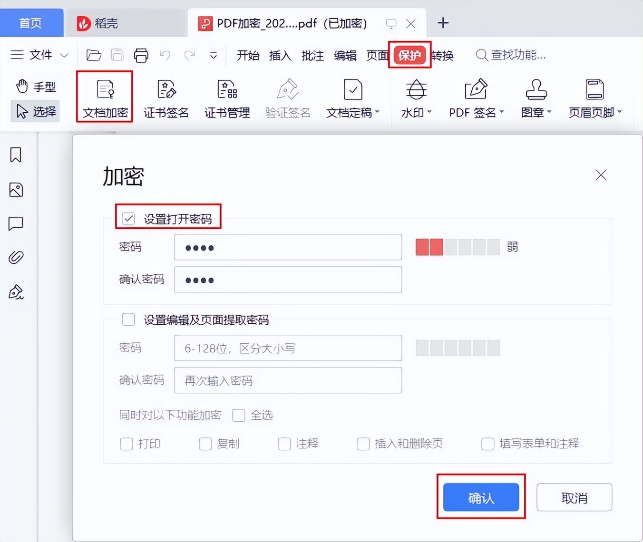
Task: Switch to the 保护 ribbon tab
Action: point(409,56)
